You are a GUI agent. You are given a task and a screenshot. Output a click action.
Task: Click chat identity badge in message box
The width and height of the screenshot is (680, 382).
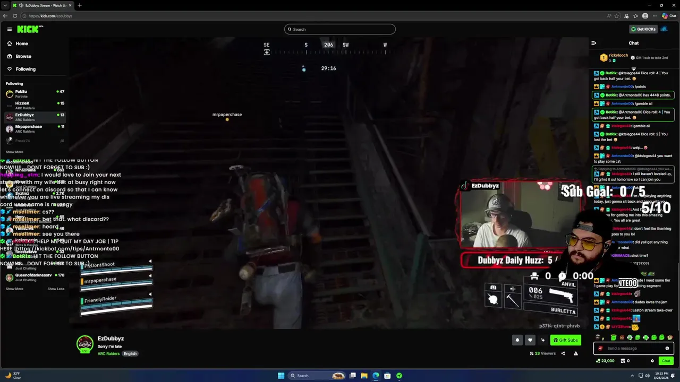[601, 349]
